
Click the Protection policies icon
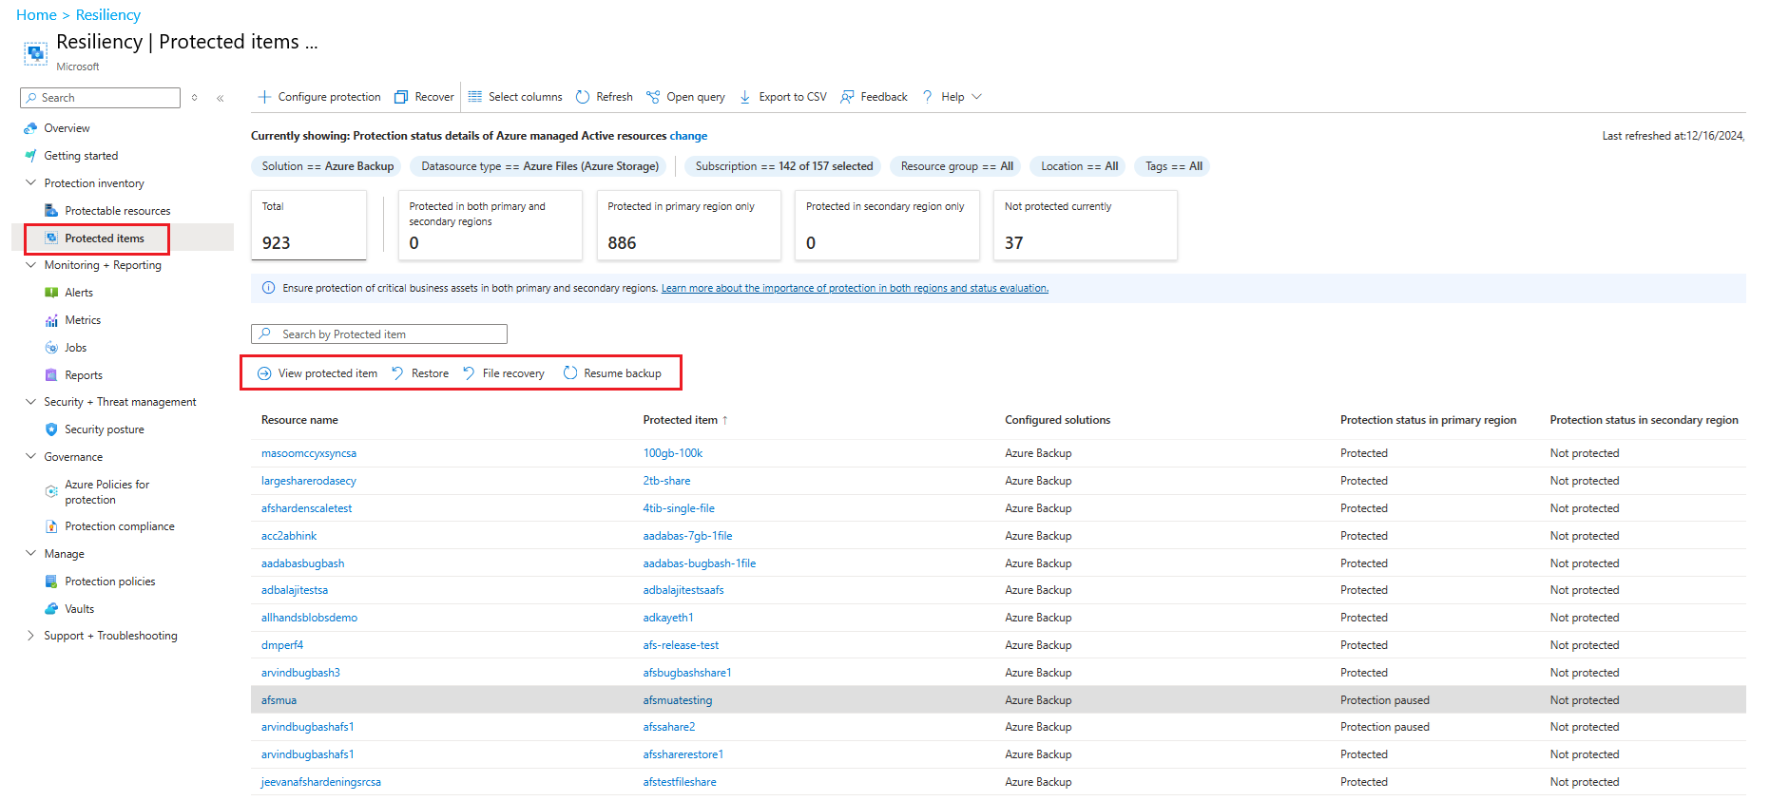[51, 582]
